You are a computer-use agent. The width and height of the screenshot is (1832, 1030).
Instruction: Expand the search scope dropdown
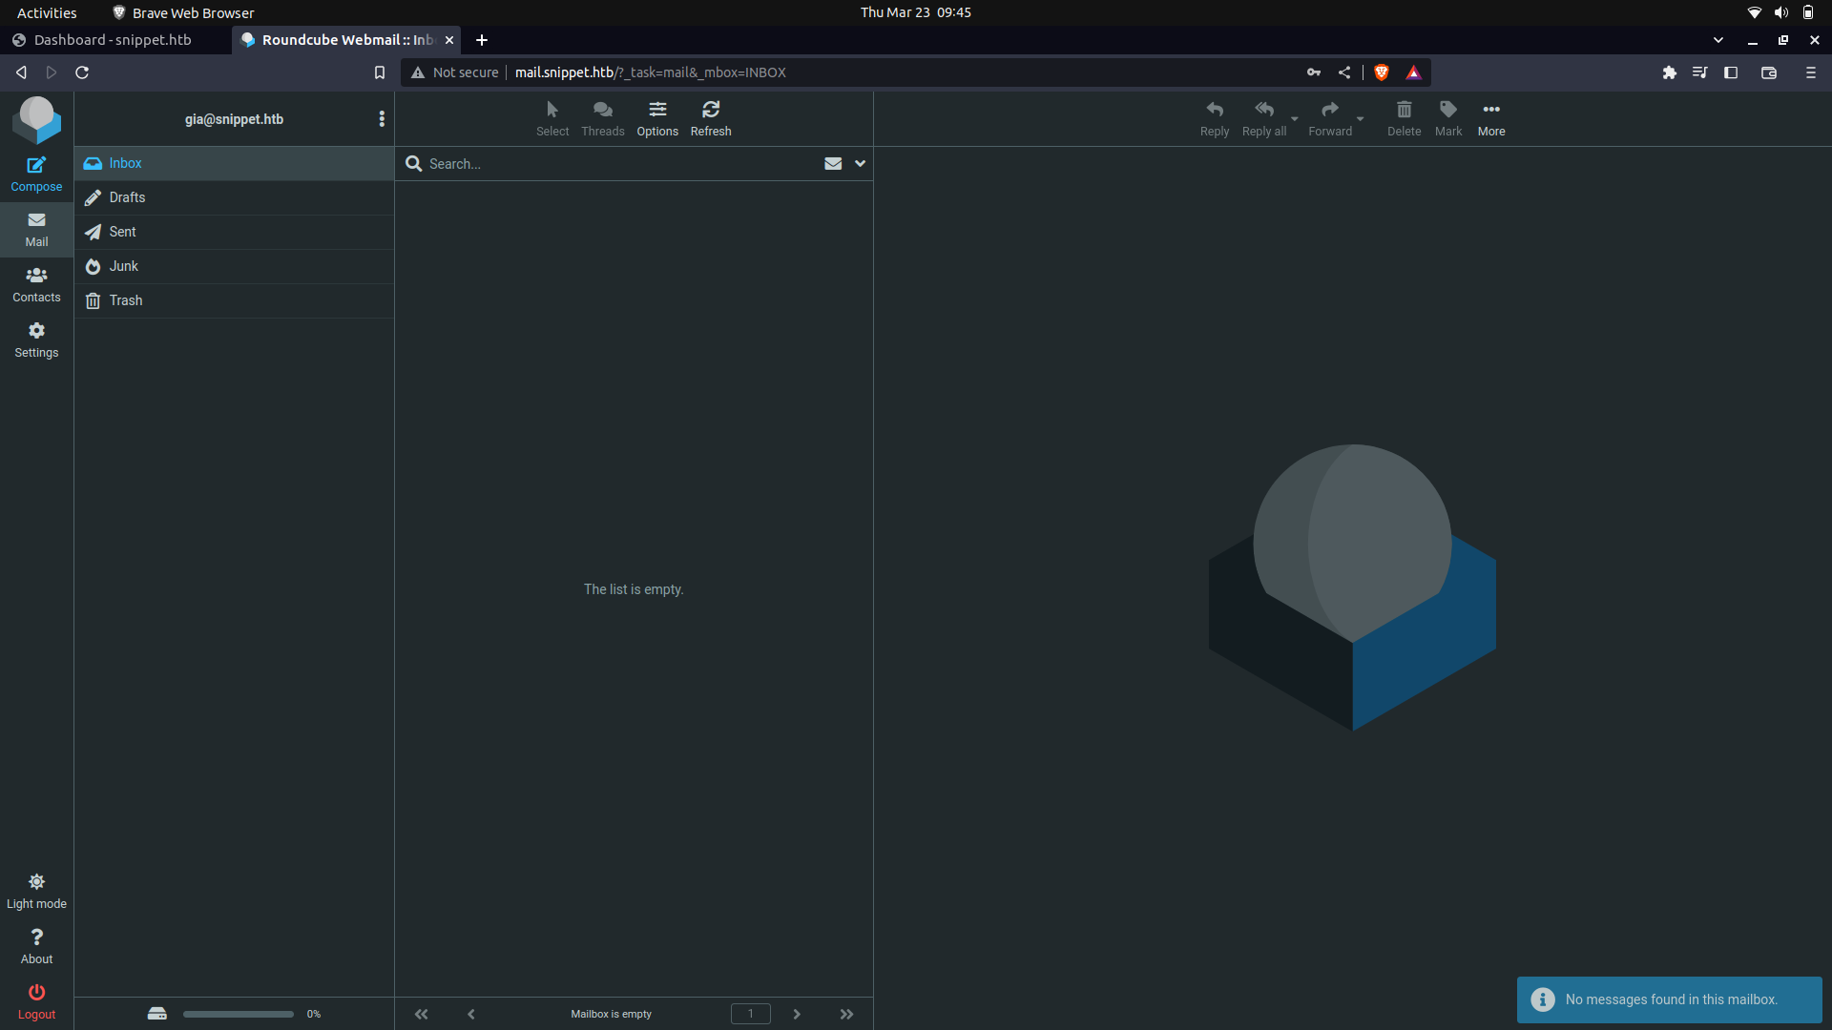tap(859, 163)
